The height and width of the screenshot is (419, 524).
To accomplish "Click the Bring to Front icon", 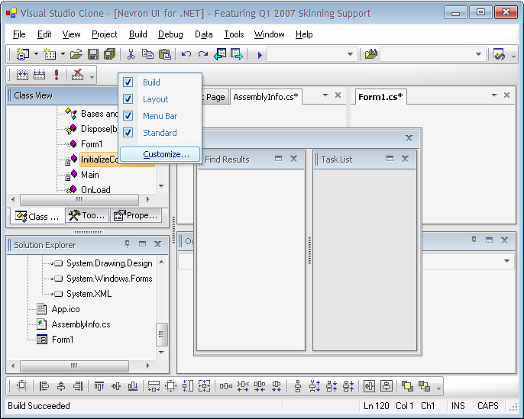I will [x=407, y=386].
